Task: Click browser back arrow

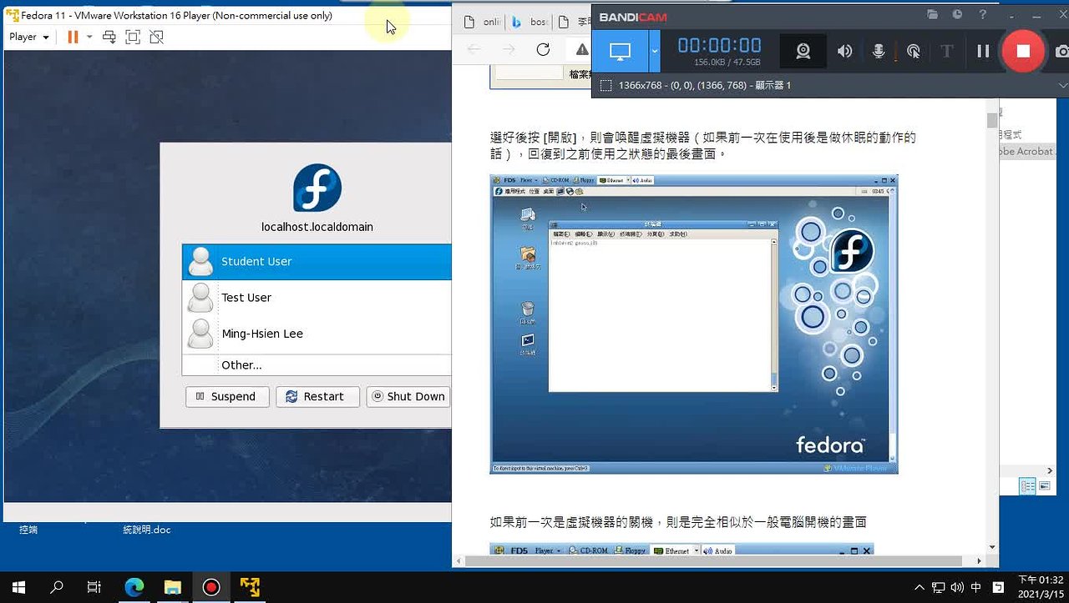Action: pos(474,49)
